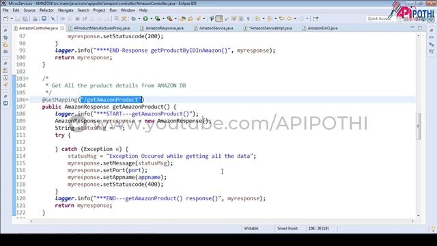This screenshot has height=246, width=437.
Task: Expand the Debug configurations dropdown arrow
Action: (x=139, y=18)
